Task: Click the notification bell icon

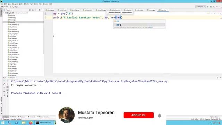Action: click(x=160, y=116)
